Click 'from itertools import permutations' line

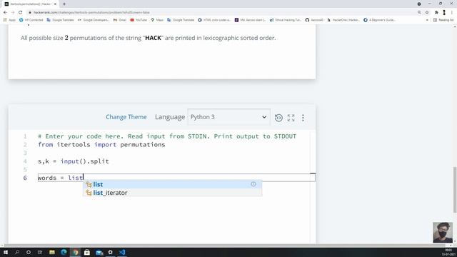point(101,144)
